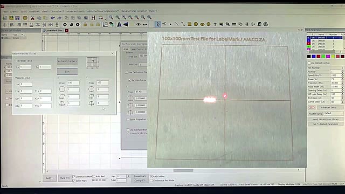The width and height of the screenshot is (345, 194).
Task: Close the Recommended Values dialog
Action: click(x=113, y=53)
